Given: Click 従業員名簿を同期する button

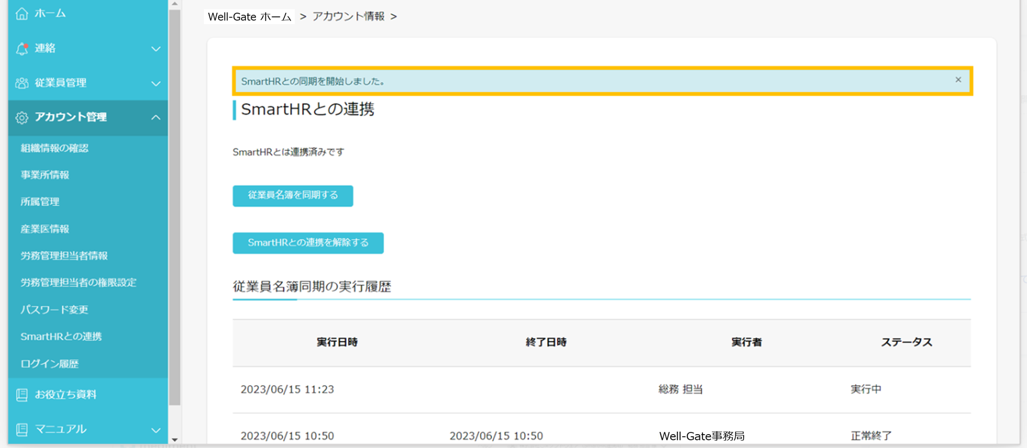Looking at the screenshot, I should coord(293,196).
